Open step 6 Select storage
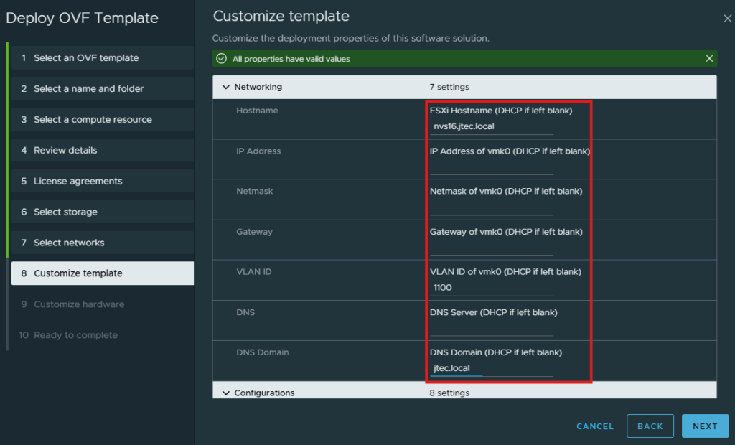This screenshot has height=445, width=735. point(102,212)
